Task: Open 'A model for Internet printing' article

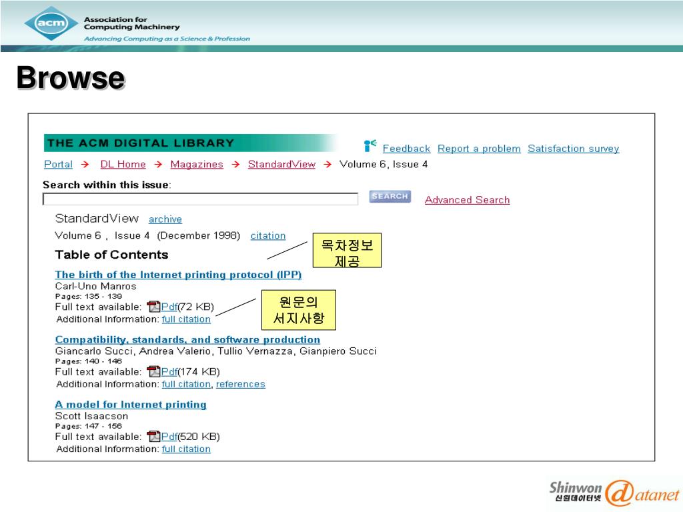Action: [131, 405]
